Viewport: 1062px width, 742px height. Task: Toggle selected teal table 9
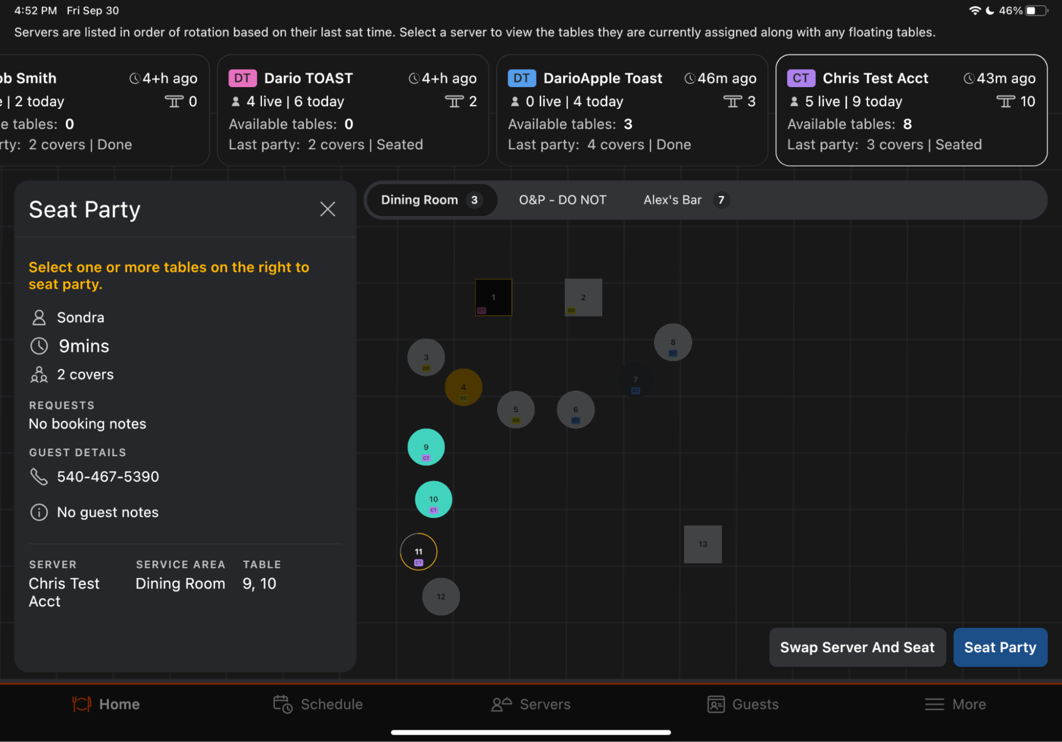[x=426, y=447]
